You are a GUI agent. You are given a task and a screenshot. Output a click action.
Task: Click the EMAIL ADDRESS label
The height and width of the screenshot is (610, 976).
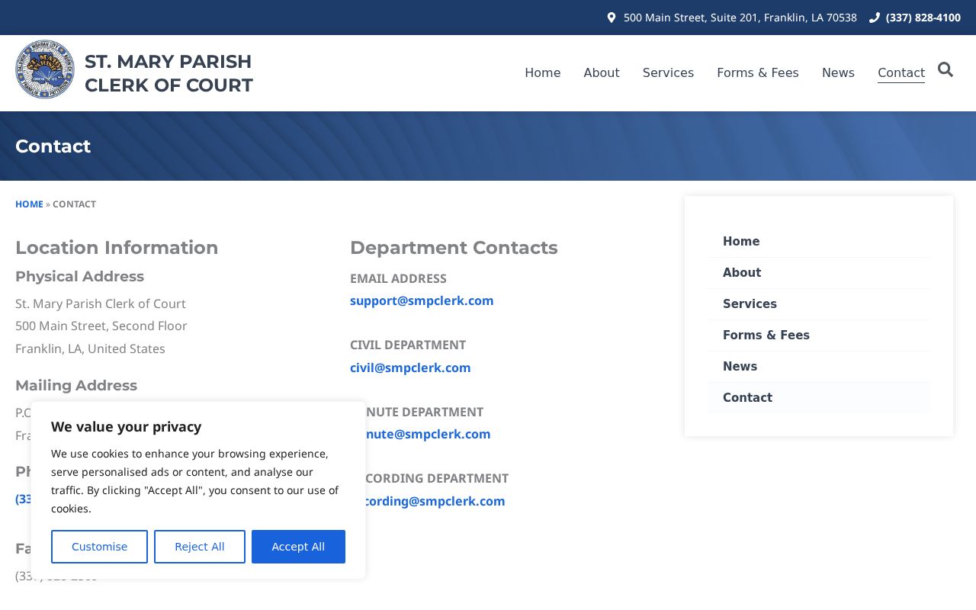click(x=398, y=278)
